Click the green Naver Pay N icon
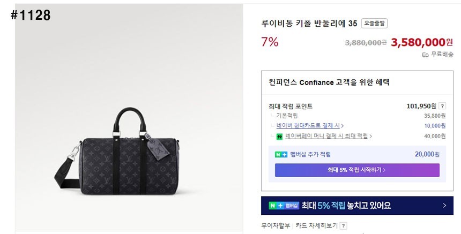Screen dimensions: 461x234 click(x=279, y=137)
